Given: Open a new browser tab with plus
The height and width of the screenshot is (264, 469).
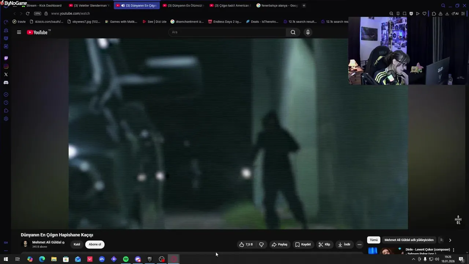Looking at the screenshot, I should point(304,5).
